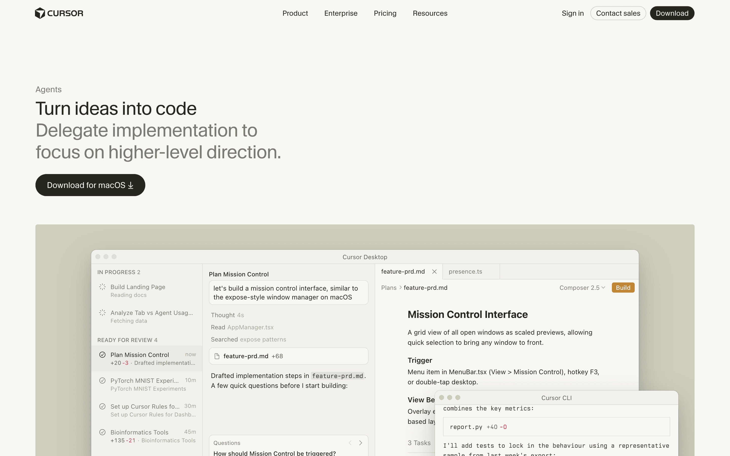Click Download for macOS button
The width and height of the screenshot is (730, 456).
point(90,185)
